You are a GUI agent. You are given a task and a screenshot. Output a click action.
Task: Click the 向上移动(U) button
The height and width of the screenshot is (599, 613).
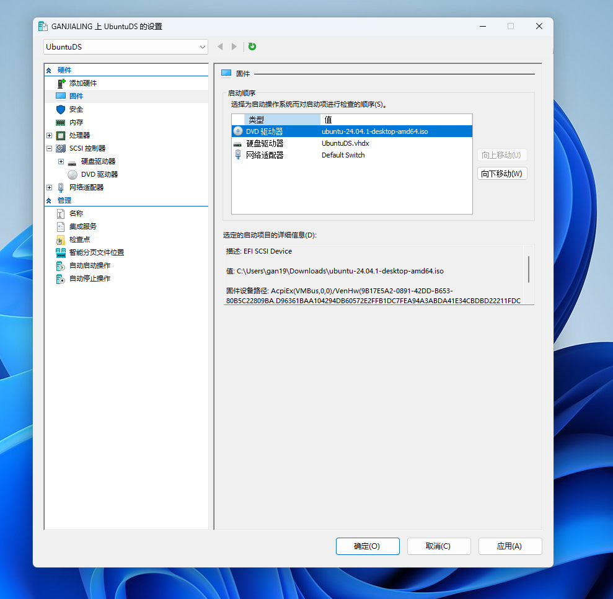pyautogui.click(x=502, y=155)
